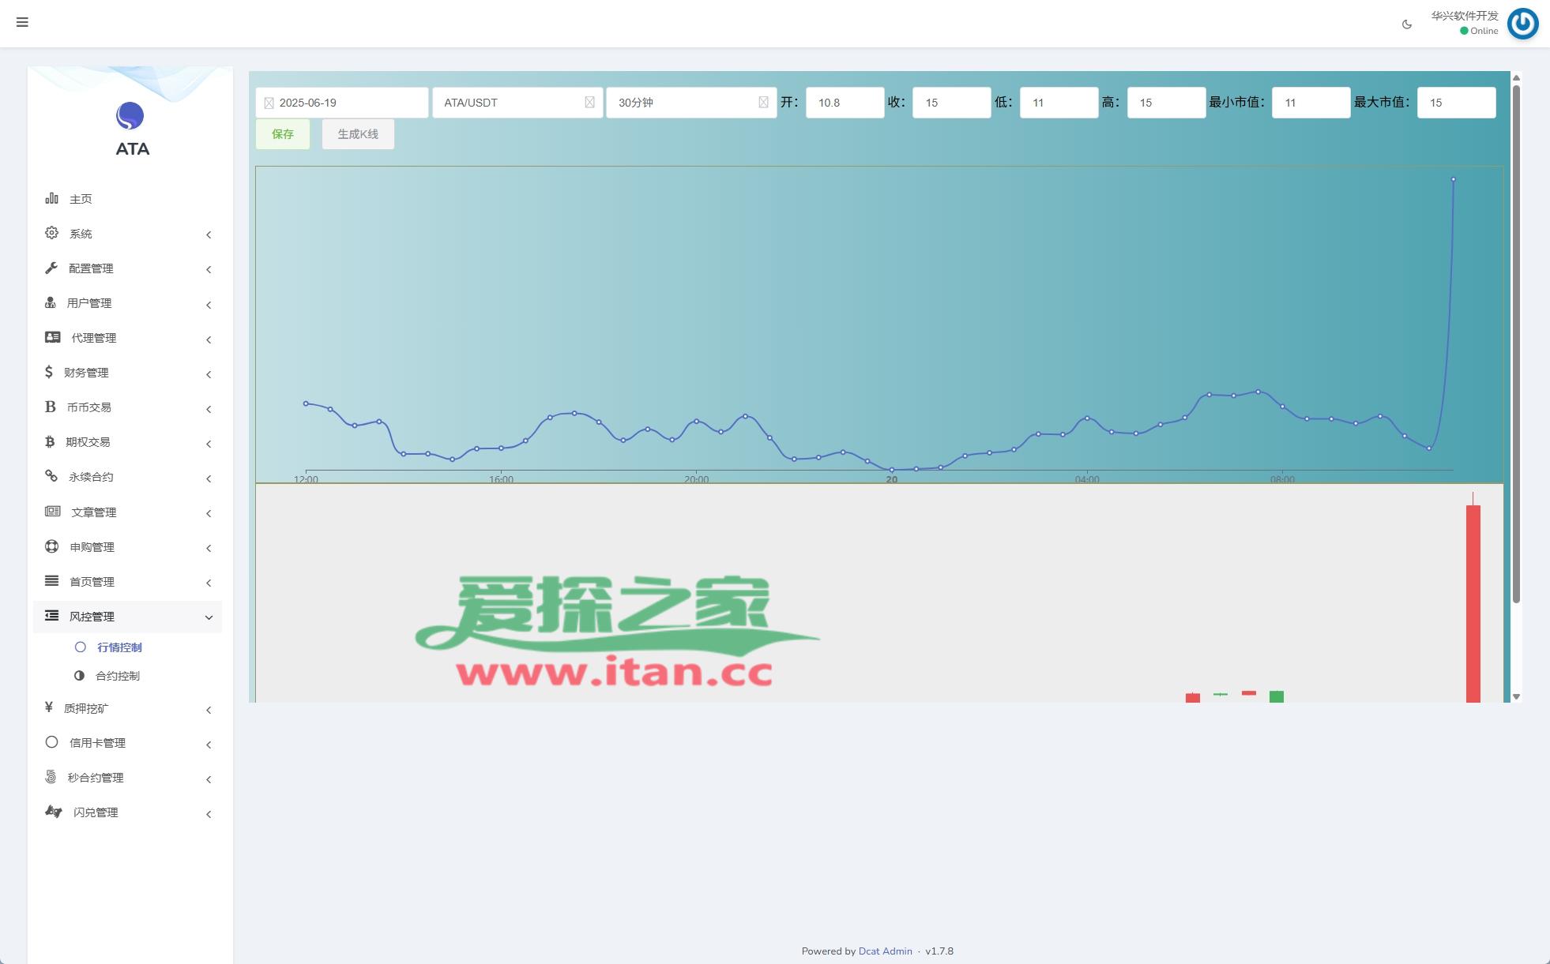Click the 华兴软件开发 username
Image resolution: width=1550 pixels, height=964 pixels.
(x=1465, y=15)
